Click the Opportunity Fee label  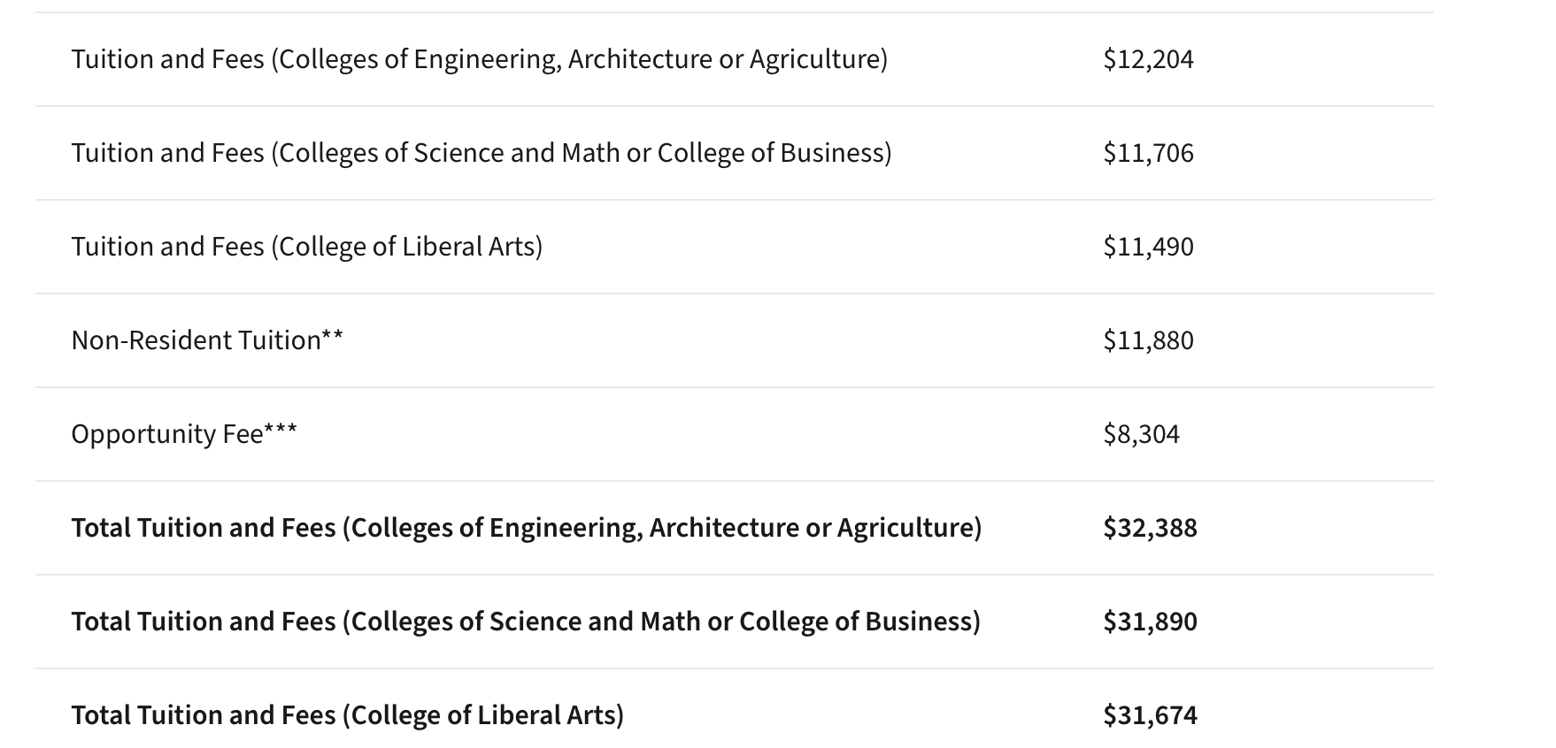(x=166, y=434)
